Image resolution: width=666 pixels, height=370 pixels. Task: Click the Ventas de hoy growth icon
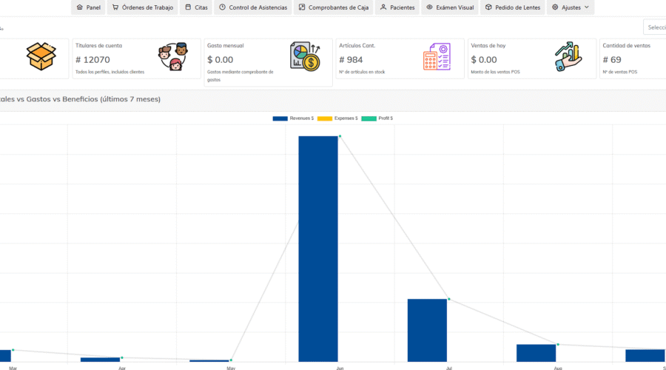point(568,57)
